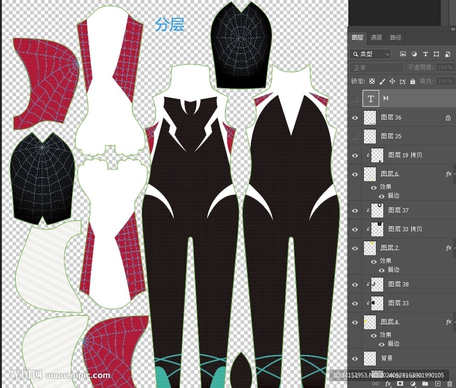Viewport: 456px width, 388px height.
Task: Hide 描边 effect of 图层 7
Action: [x=381, y=270]
